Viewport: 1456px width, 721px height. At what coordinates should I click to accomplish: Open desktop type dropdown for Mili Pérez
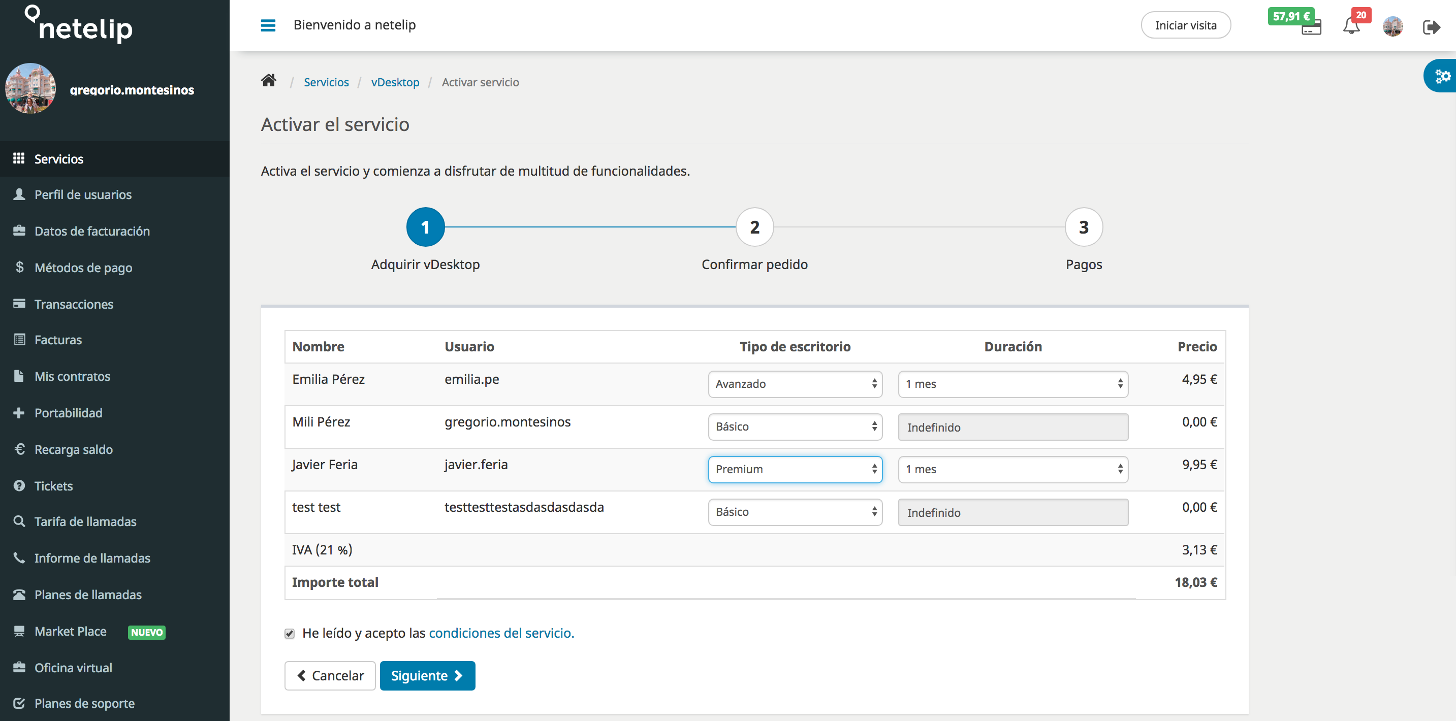[x=795, y=427]
